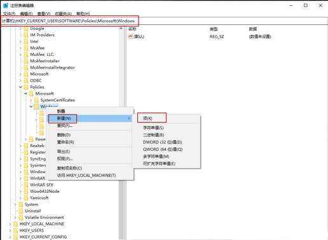Open the 帮助(H) menu

(x=83, y=14)
